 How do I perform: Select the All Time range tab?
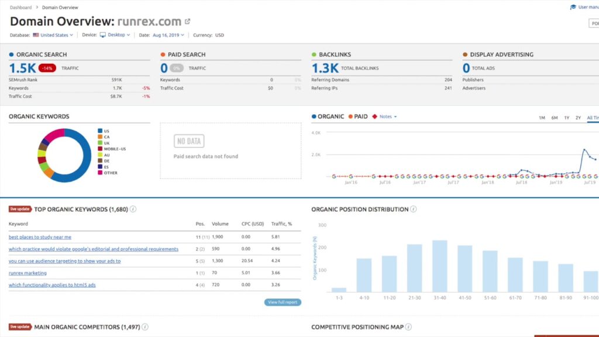click(593, 118)
